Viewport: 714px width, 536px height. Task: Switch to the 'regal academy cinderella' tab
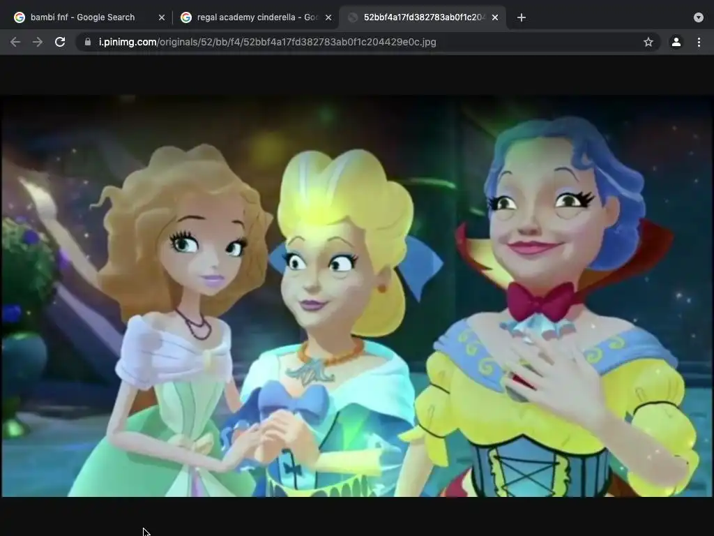point(255,17)
